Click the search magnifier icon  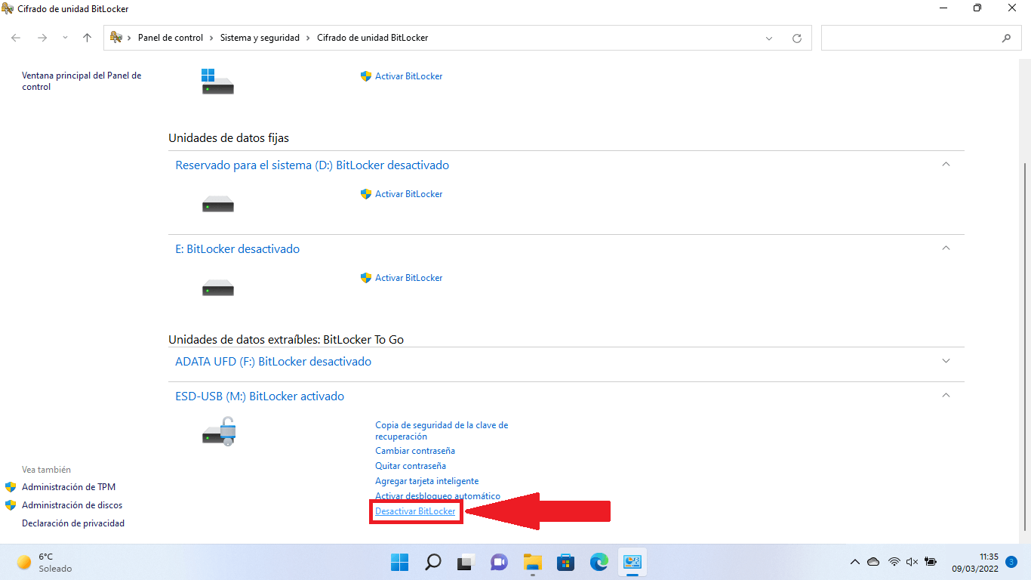click(1006, 38)
